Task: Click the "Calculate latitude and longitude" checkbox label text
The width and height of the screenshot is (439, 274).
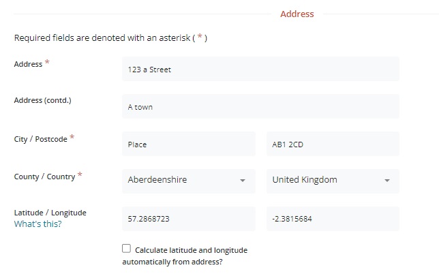Action: 191,250
